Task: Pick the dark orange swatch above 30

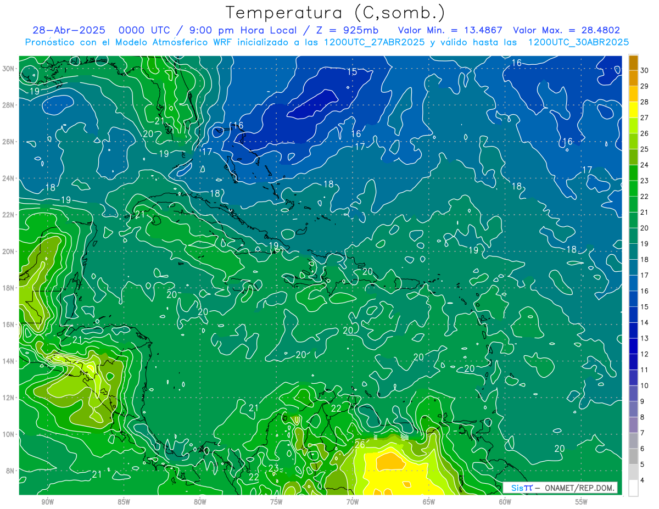Action: [633, 63]
